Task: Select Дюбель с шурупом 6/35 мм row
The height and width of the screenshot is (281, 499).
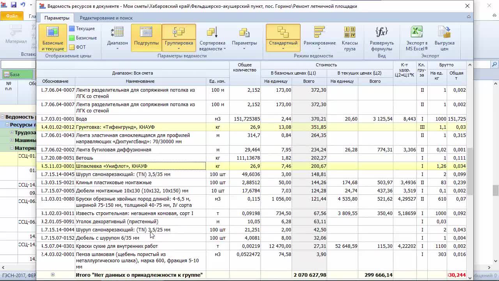Action: click(x=251, y=238)
